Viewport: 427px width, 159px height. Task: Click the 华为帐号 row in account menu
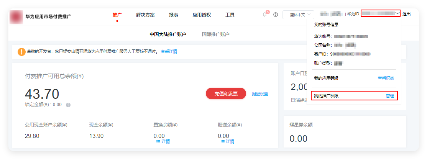[x=341, y=36]
